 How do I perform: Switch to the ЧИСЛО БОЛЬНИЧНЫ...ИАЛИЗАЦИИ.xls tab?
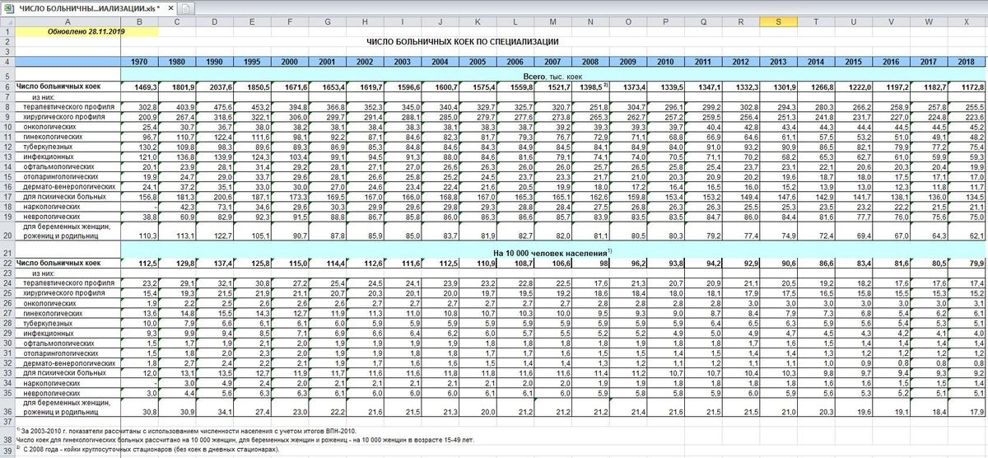[x=89, y=8]
